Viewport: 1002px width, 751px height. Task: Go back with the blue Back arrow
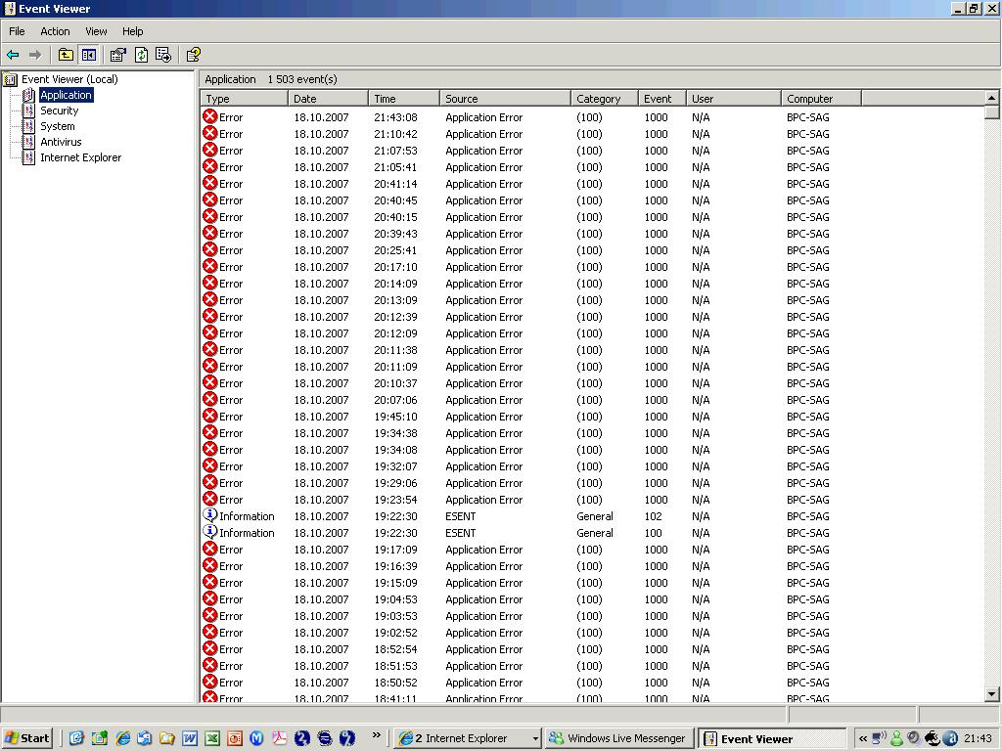pyautogui.click(x=13, y=55)
